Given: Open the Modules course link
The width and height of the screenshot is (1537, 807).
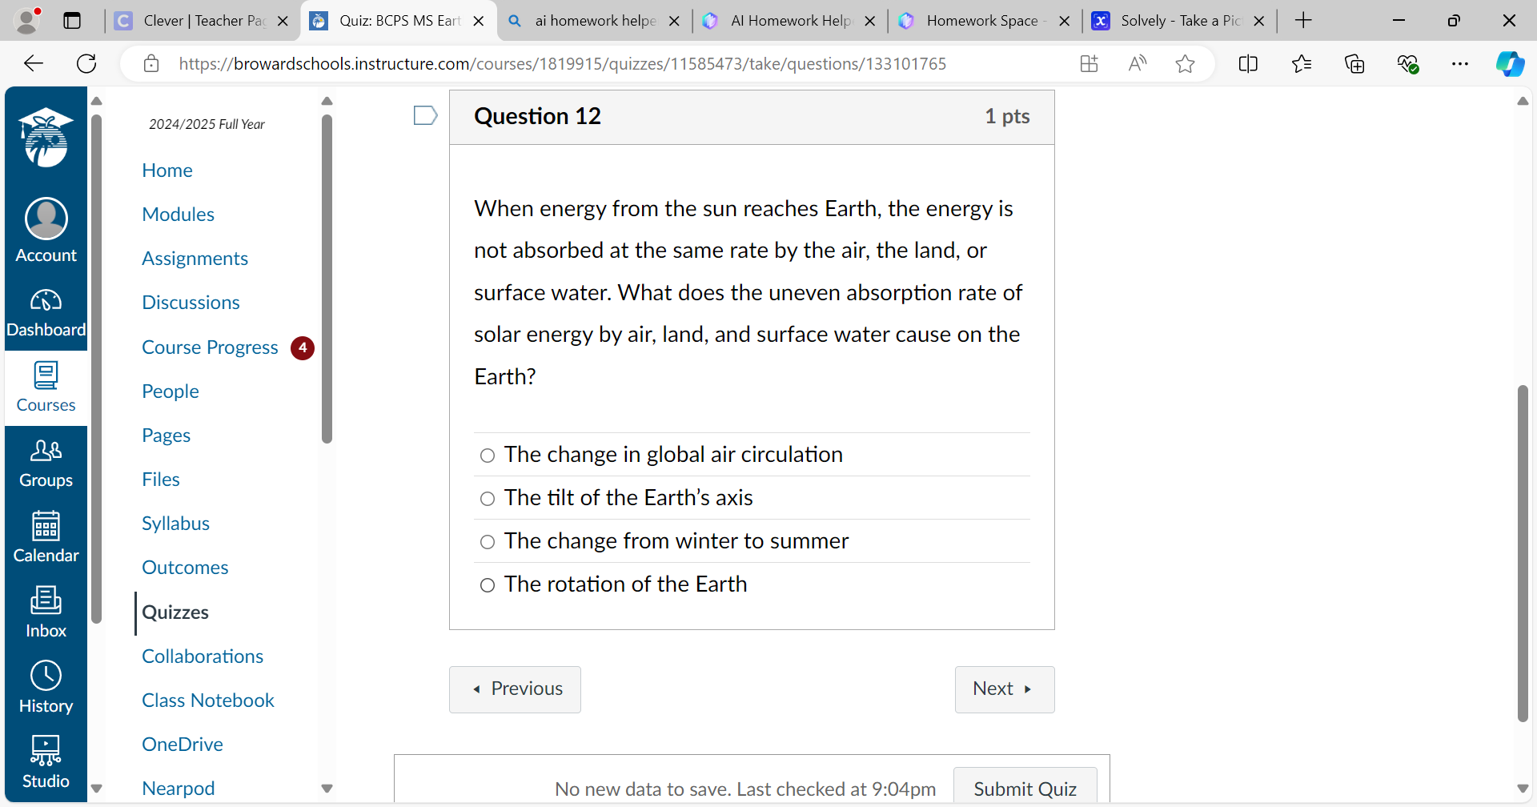Looking at the screenshot, I should click(x=178, y=215).
